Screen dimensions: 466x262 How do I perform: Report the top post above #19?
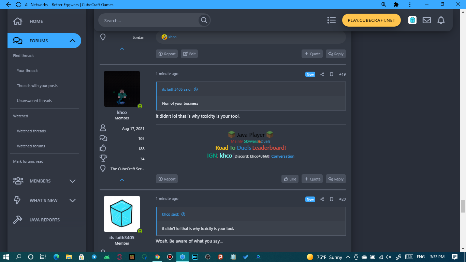[x=167, y=54]
